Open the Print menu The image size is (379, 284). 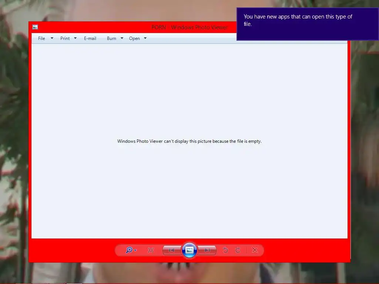coord(65,38)
